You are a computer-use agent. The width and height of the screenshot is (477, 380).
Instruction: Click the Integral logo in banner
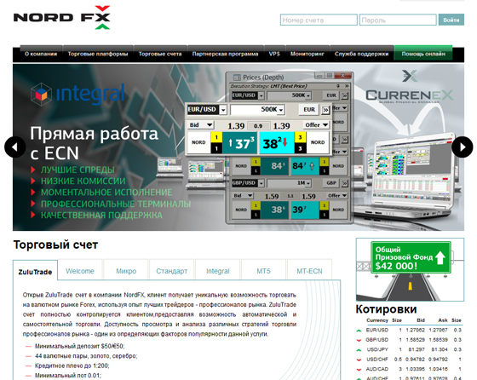[x=78, y=94]
